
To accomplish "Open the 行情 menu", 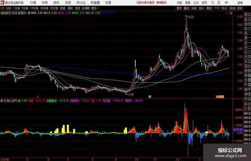I will pos(33,3).
